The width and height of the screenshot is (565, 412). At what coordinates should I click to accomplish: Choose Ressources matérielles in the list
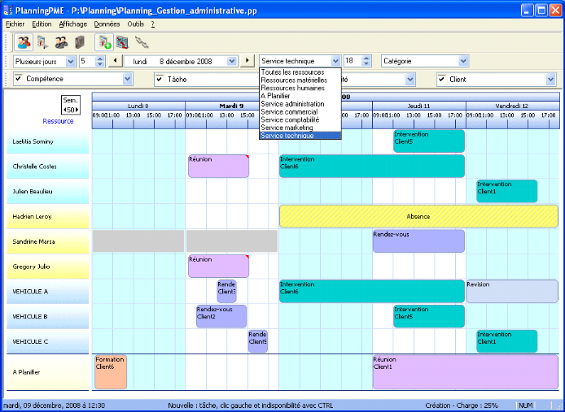click(x=300, y=80)
